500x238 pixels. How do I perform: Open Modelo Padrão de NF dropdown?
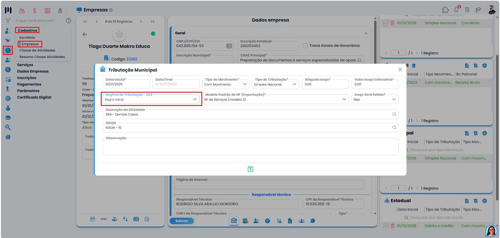(275, 99)
